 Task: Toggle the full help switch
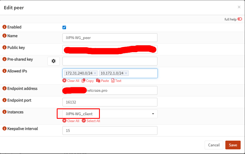pyautogui.click(x=240, y=19)
